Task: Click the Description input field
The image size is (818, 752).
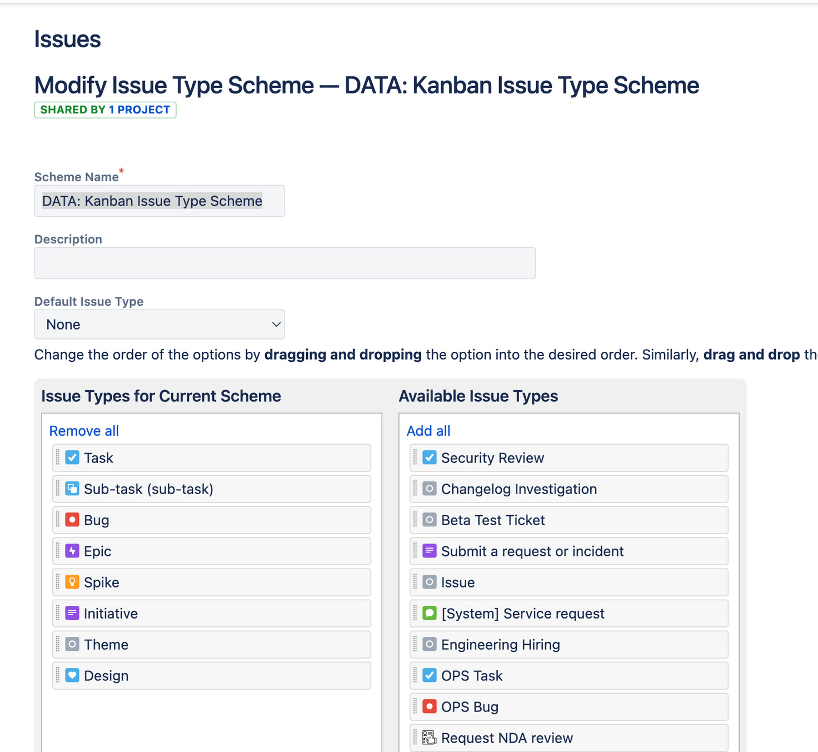Action: [x=285, y=262]
